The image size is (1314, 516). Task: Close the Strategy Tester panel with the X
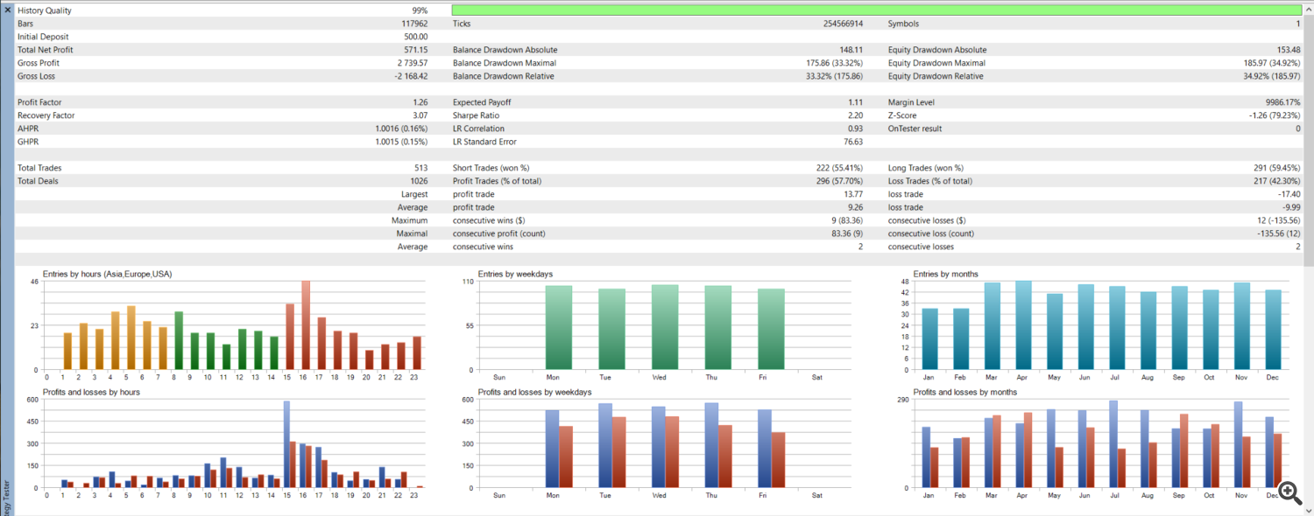(x=7, y=9)
